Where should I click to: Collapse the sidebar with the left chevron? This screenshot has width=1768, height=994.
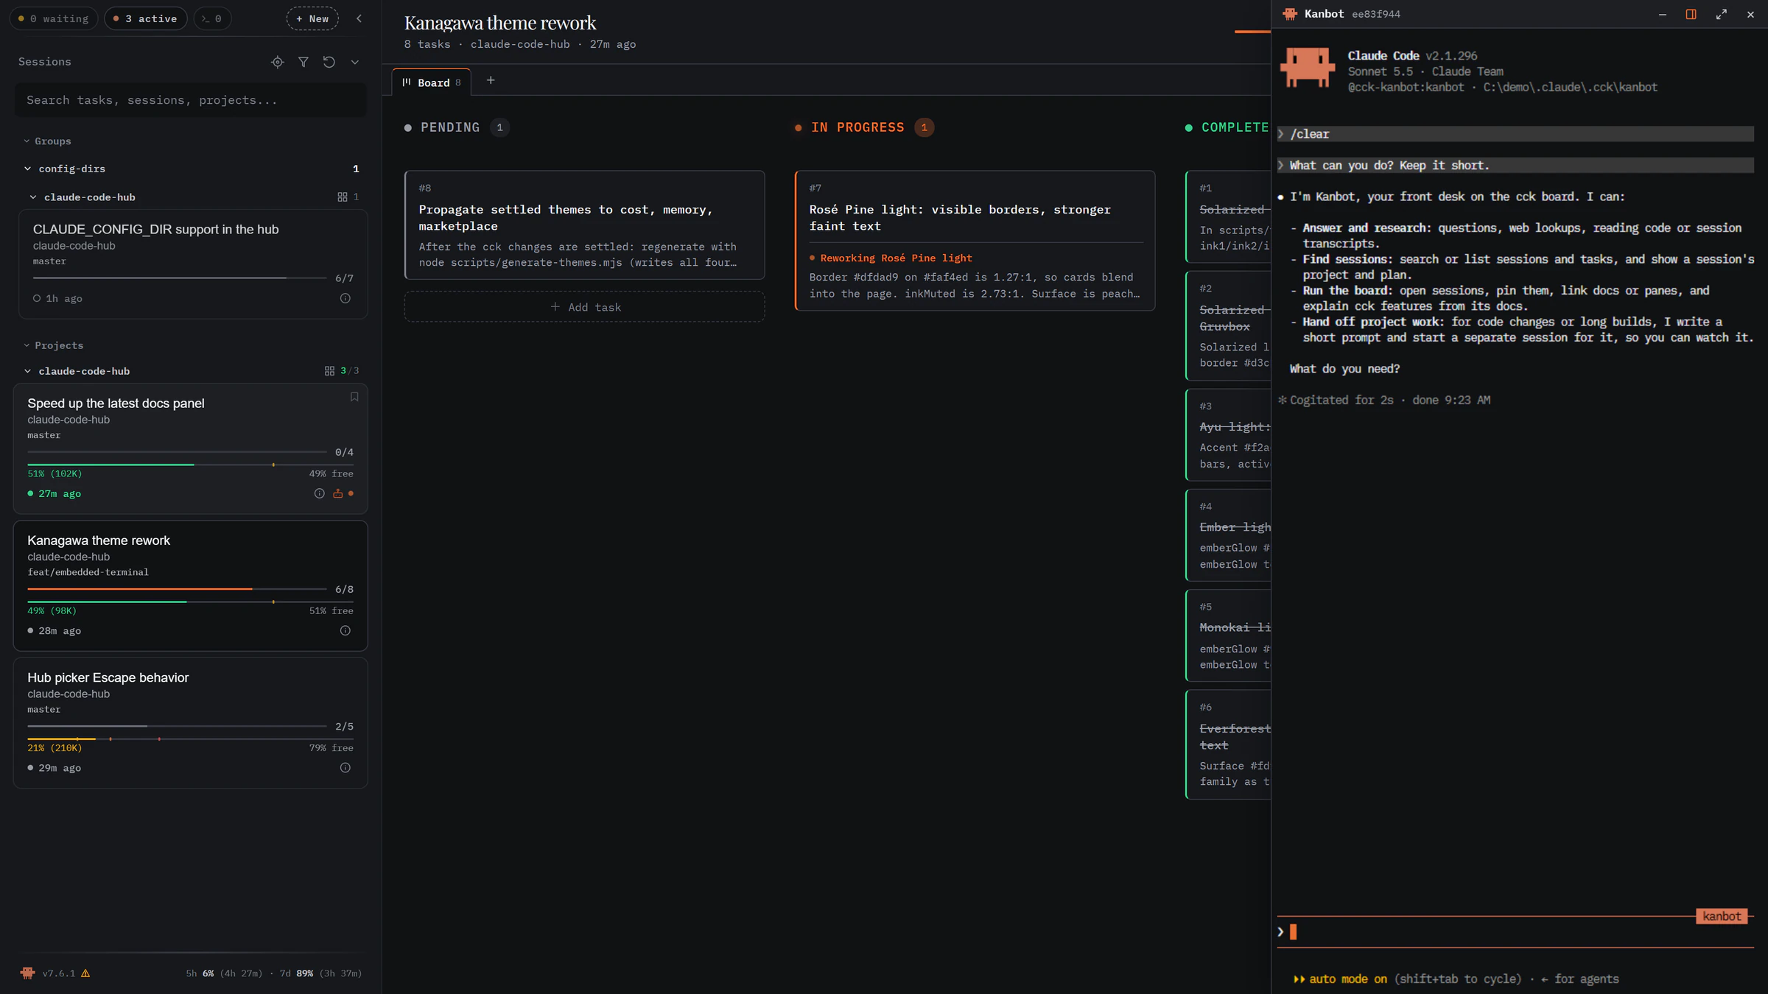click(359, 18)
